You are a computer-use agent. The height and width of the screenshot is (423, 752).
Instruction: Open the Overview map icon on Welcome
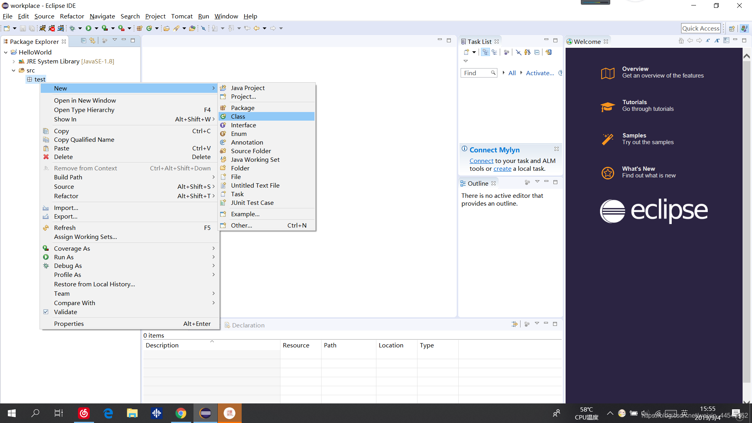[x=607, y=73]
